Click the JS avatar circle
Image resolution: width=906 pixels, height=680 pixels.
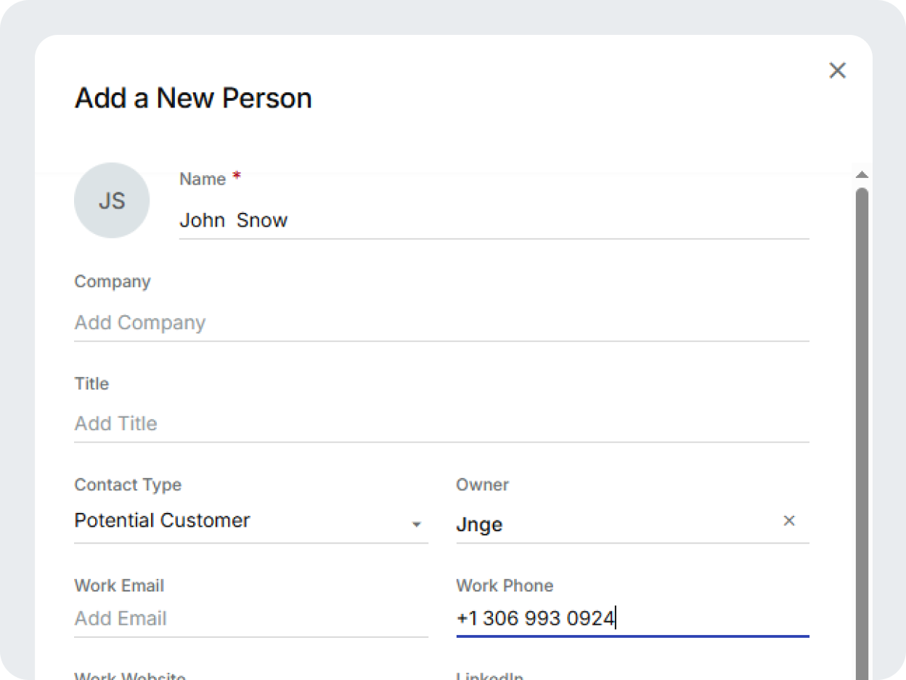[112, 201]
